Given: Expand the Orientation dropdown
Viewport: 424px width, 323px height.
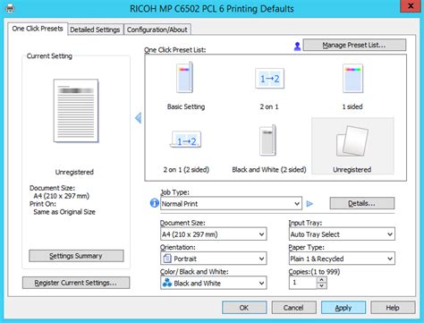Looking at the screenshot, I should (213, 259).
